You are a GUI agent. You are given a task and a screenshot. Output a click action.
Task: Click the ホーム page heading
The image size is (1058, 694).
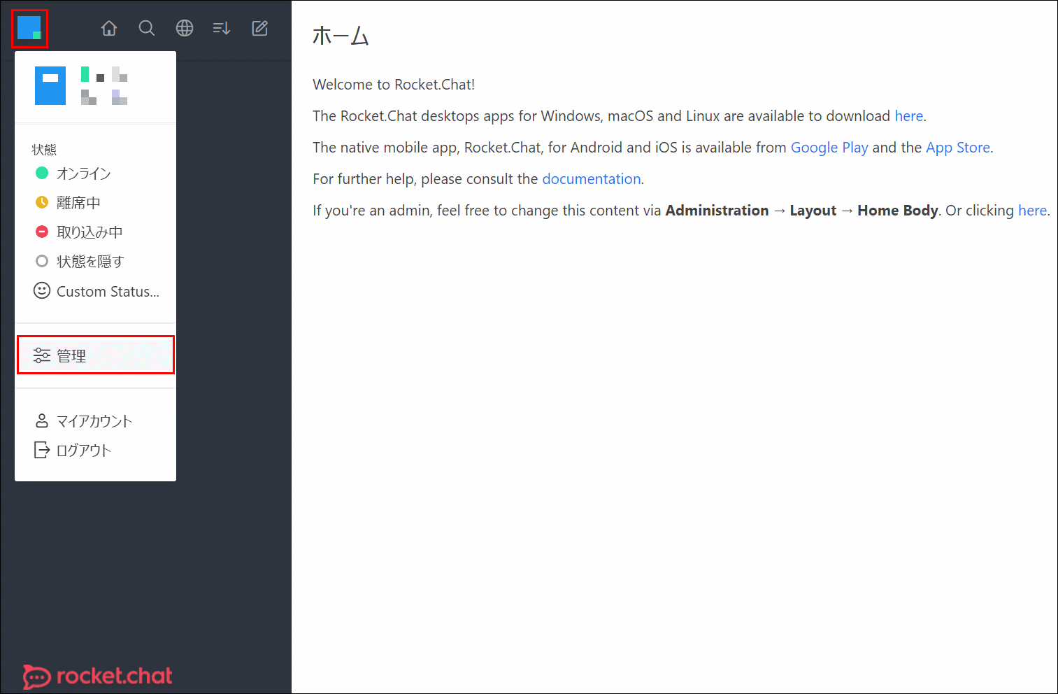341,36
